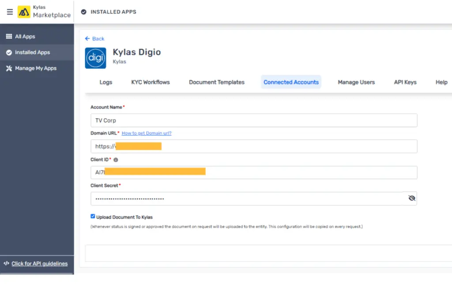The height and width of the screenshot is (301, 452).
Task: Click the API guidelines code icon
Action: pyautogui.click(x=6, y=263)
